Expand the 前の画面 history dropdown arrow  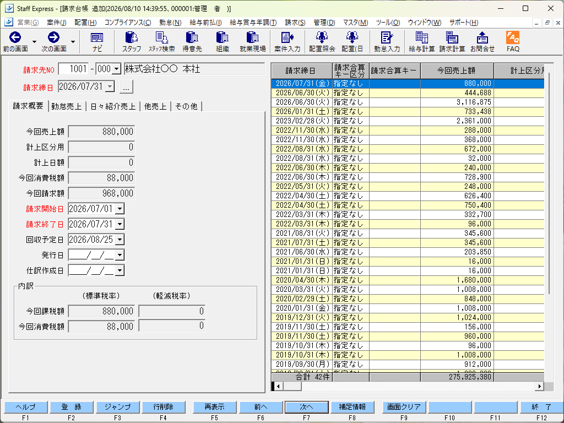coord(35,42)
